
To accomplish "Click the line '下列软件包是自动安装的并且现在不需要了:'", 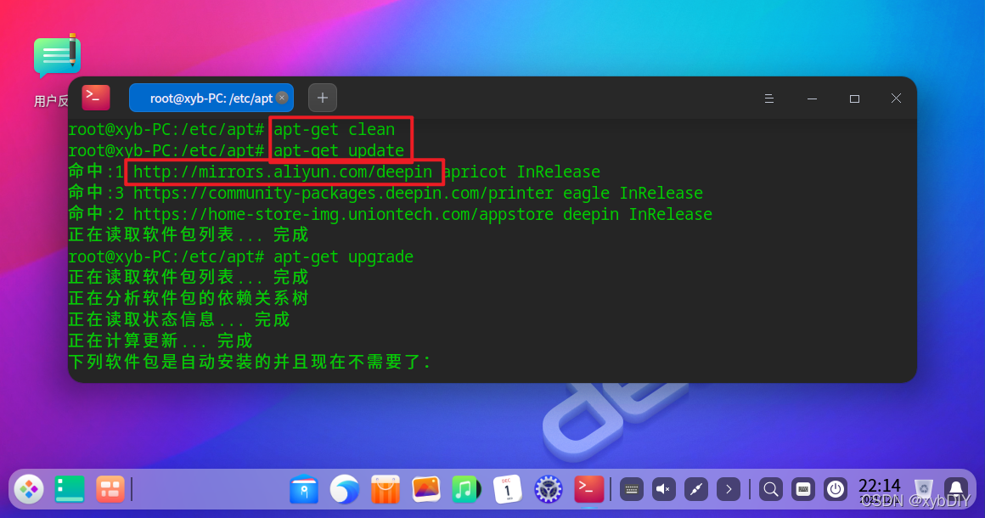I will point(250,363).
